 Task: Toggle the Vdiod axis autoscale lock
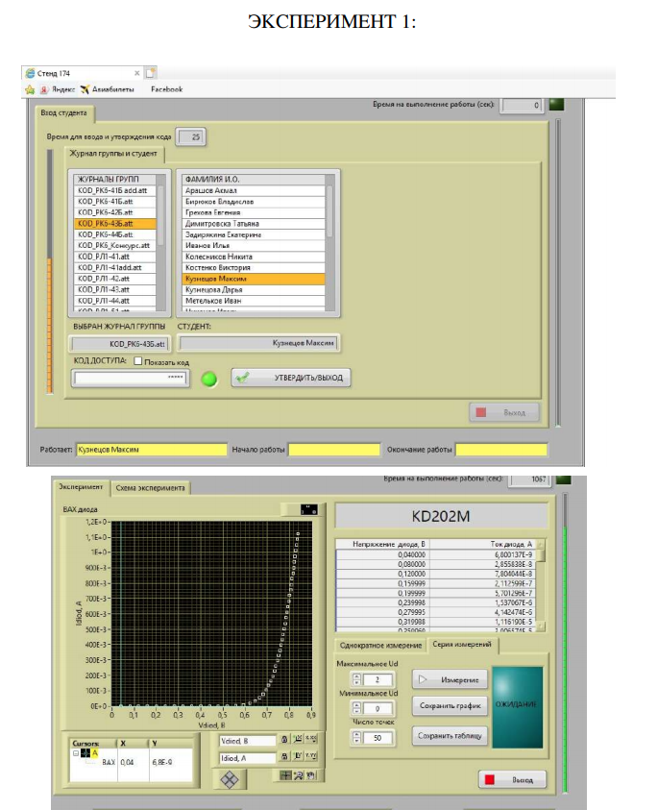tap(284, 740)
